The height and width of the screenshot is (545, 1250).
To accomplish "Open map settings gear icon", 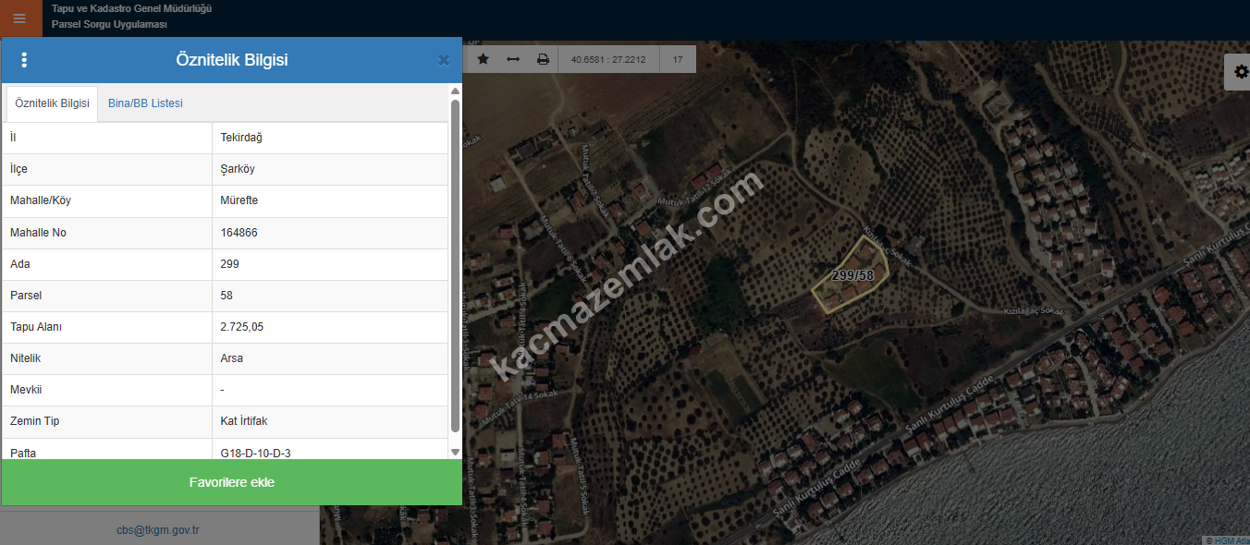I will point(1239,72).
